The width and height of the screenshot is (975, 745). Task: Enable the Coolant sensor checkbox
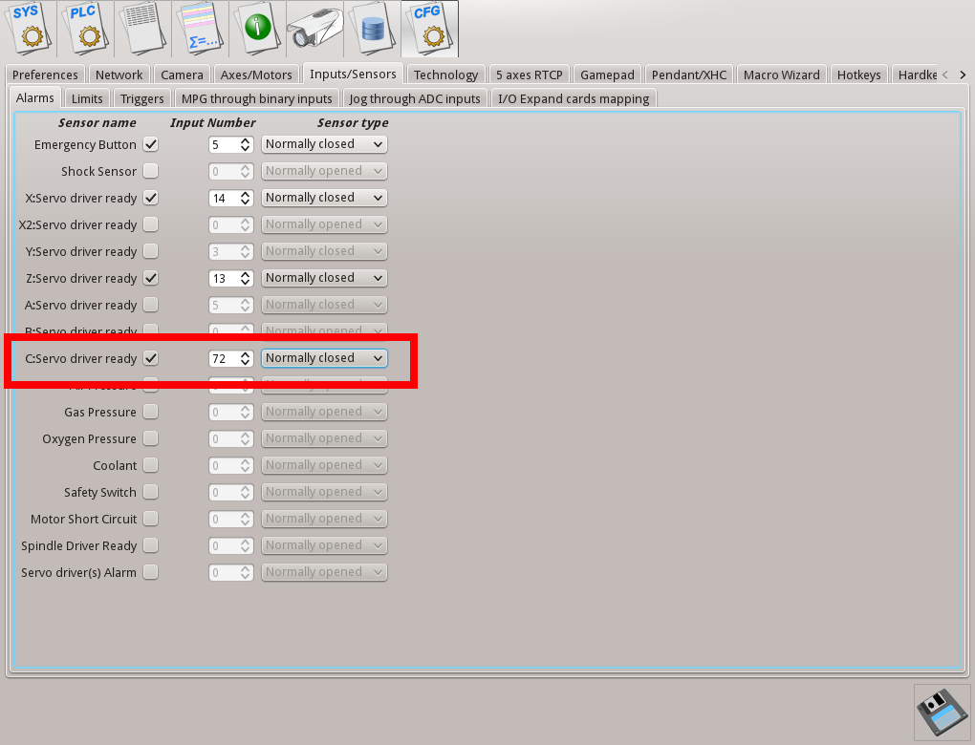pos(151,465)
